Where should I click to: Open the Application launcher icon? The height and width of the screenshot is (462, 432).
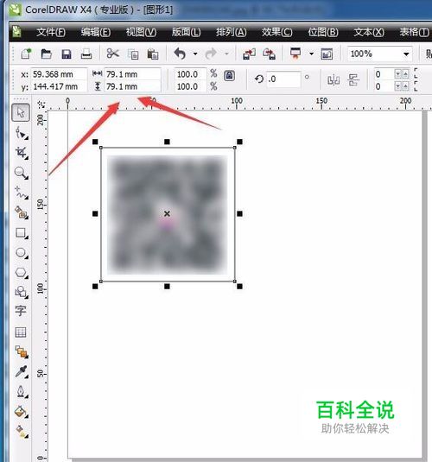click(x=295, y=54)
